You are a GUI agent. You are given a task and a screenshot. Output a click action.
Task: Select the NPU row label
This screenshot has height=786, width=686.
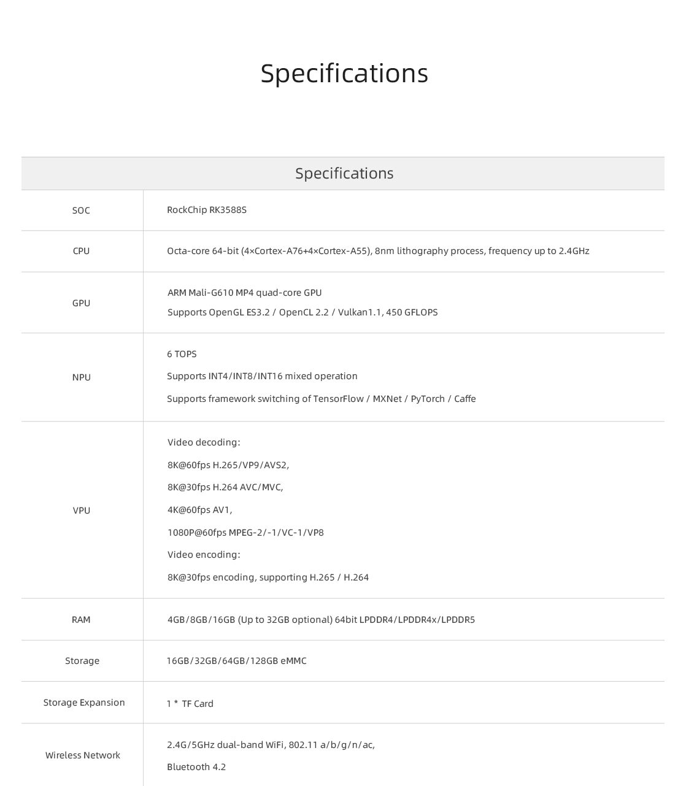81,377
